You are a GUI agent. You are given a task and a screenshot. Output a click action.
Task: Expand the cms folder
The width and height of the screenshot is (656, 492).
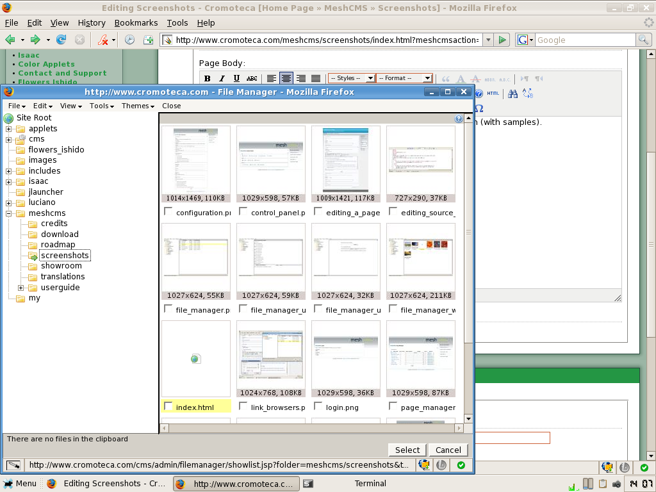coord(8,140)
